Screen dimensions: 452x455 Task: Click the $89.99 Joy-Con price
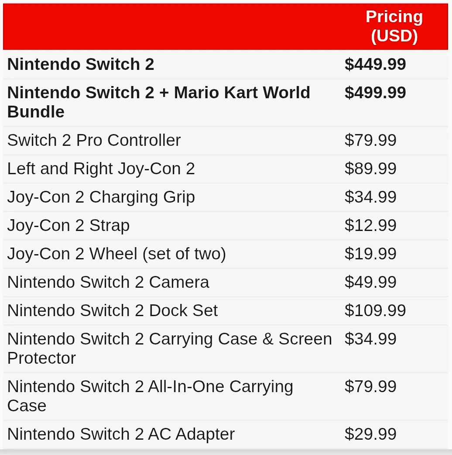(370, 169)
